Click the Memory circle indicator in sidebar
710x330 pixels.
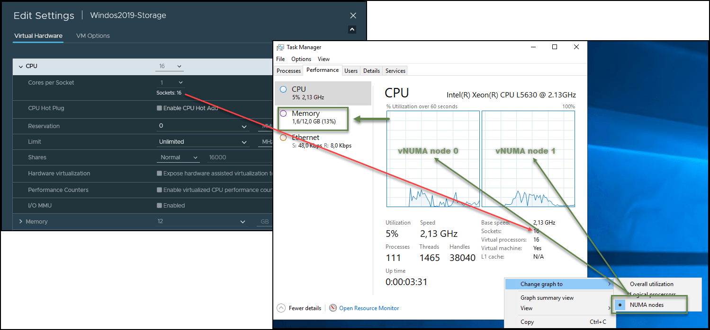point(283,113)
